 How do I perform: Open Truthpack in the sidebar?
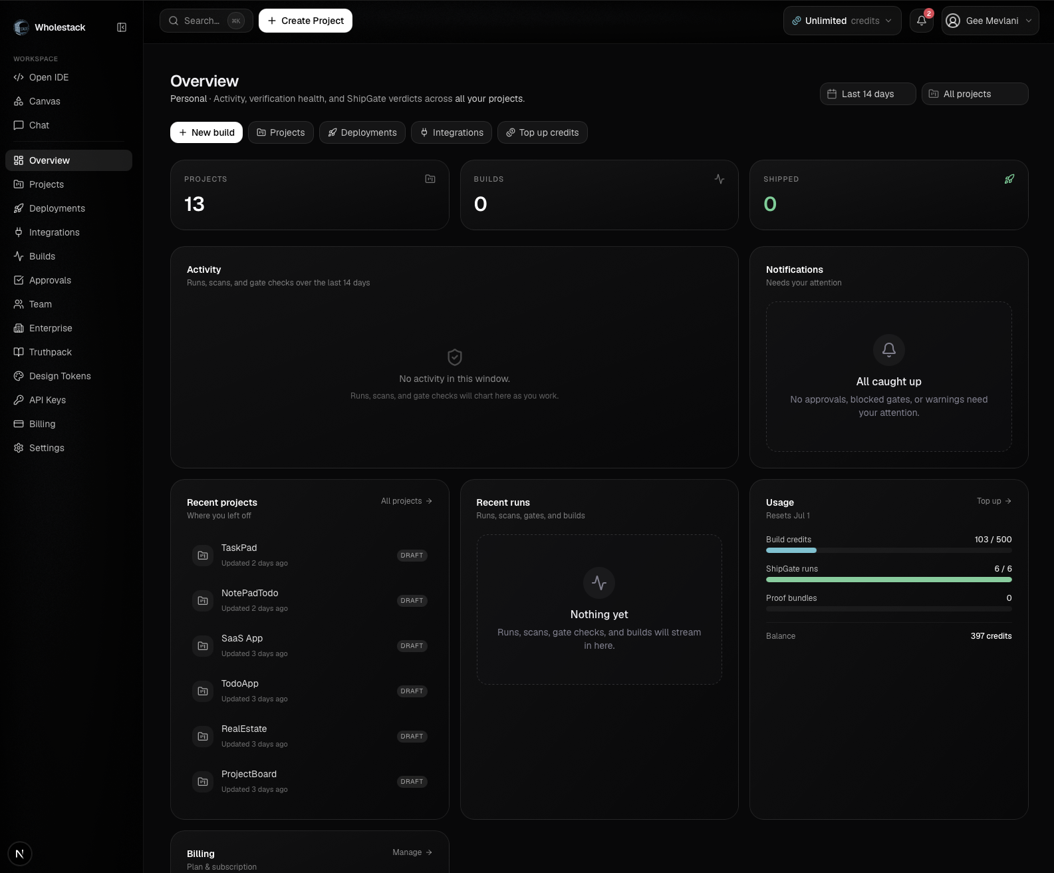[x=68, y=352]
